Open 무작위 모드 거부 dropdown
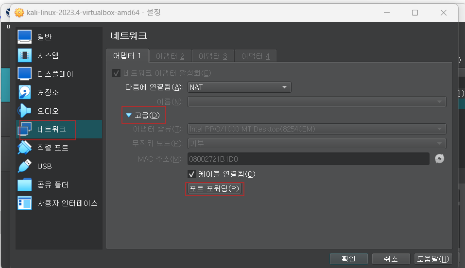Screen dimensions: 465x268 (317, 144)
